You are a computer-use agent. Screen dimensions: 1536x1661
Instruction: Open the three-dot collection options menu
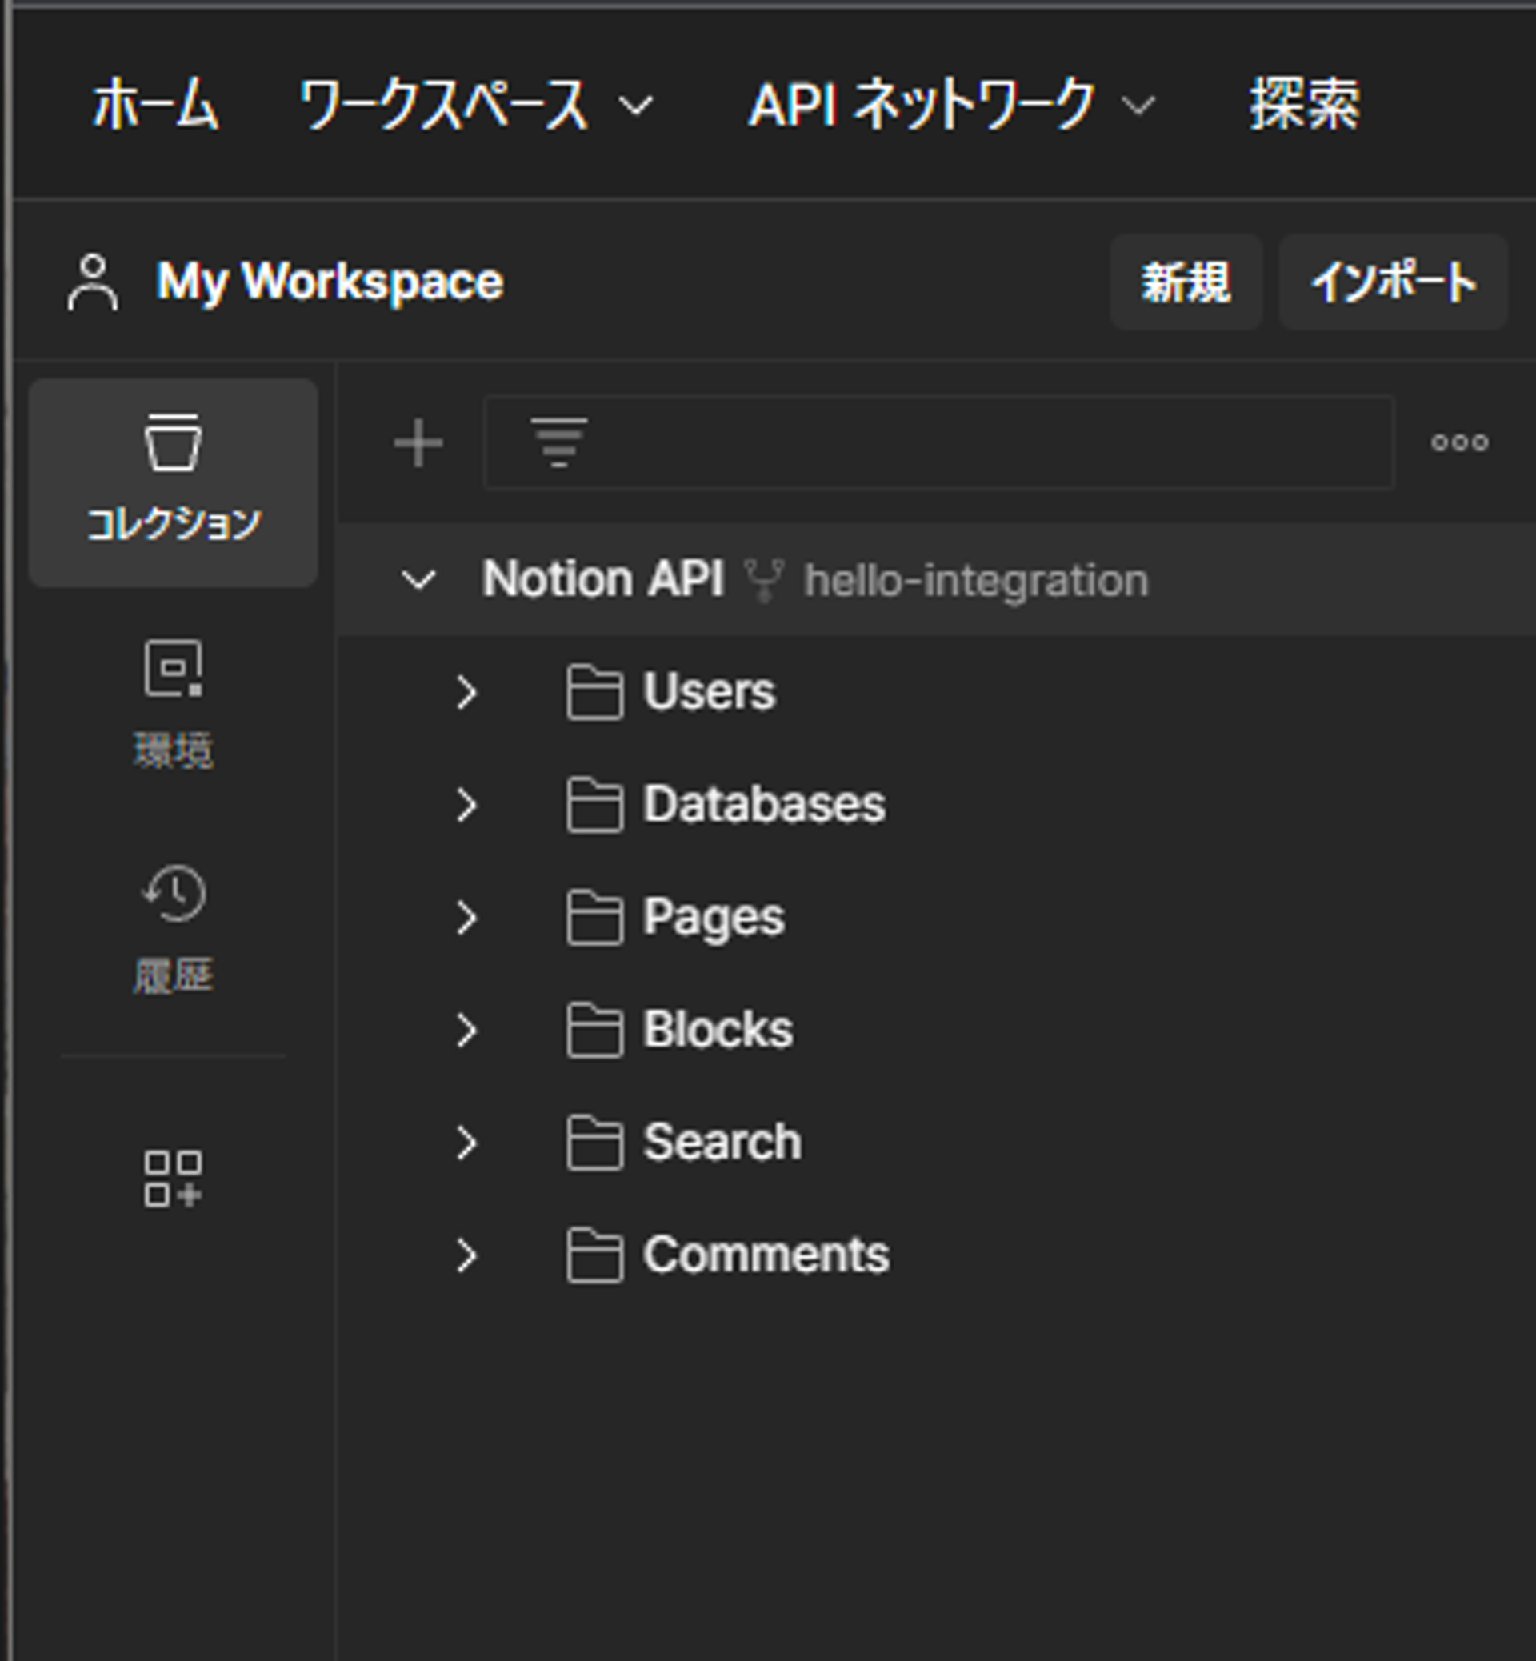pos(1458,443)
